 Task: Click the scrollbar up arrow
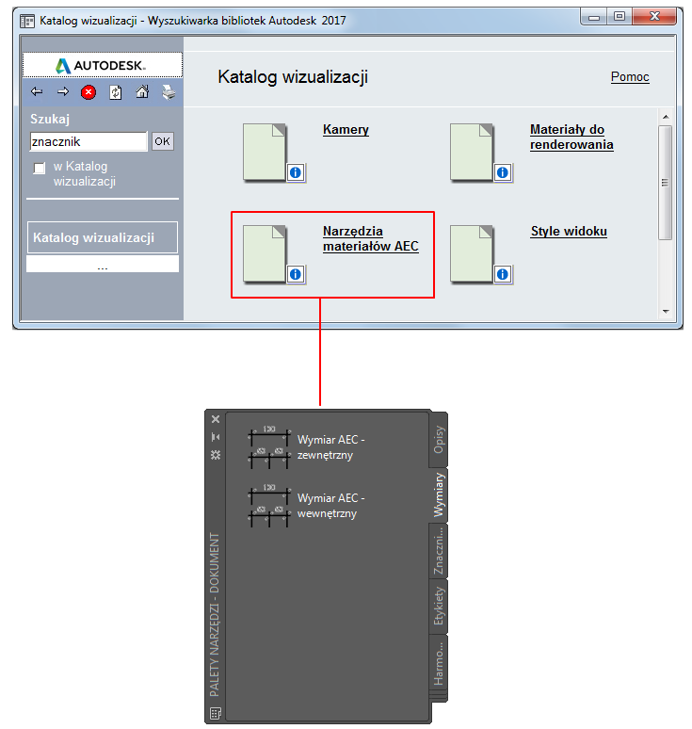click(x=666, y=117)
